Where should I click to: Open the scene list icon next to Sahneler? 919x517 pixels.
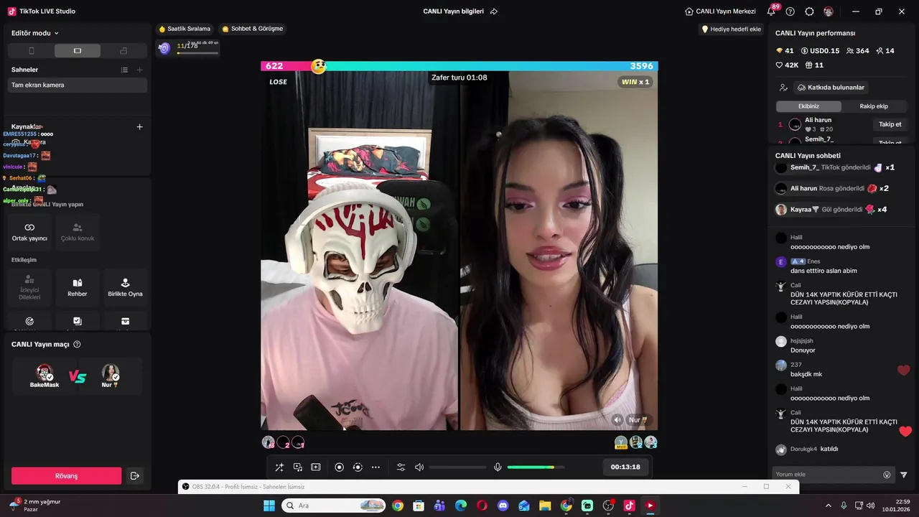pos(124,70)
